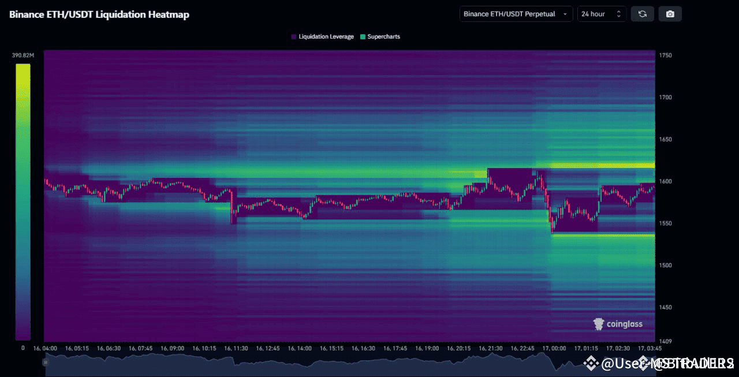
Task: Click the 1500 price axis label
Action: pyautogui.click(x=666, y=266)
